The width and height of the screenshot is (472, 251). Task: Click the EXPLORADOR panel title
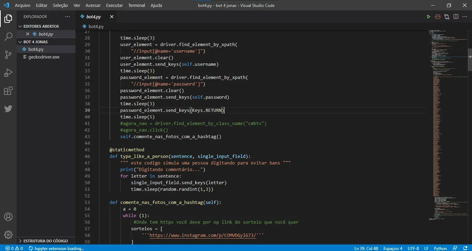point(35,17)
